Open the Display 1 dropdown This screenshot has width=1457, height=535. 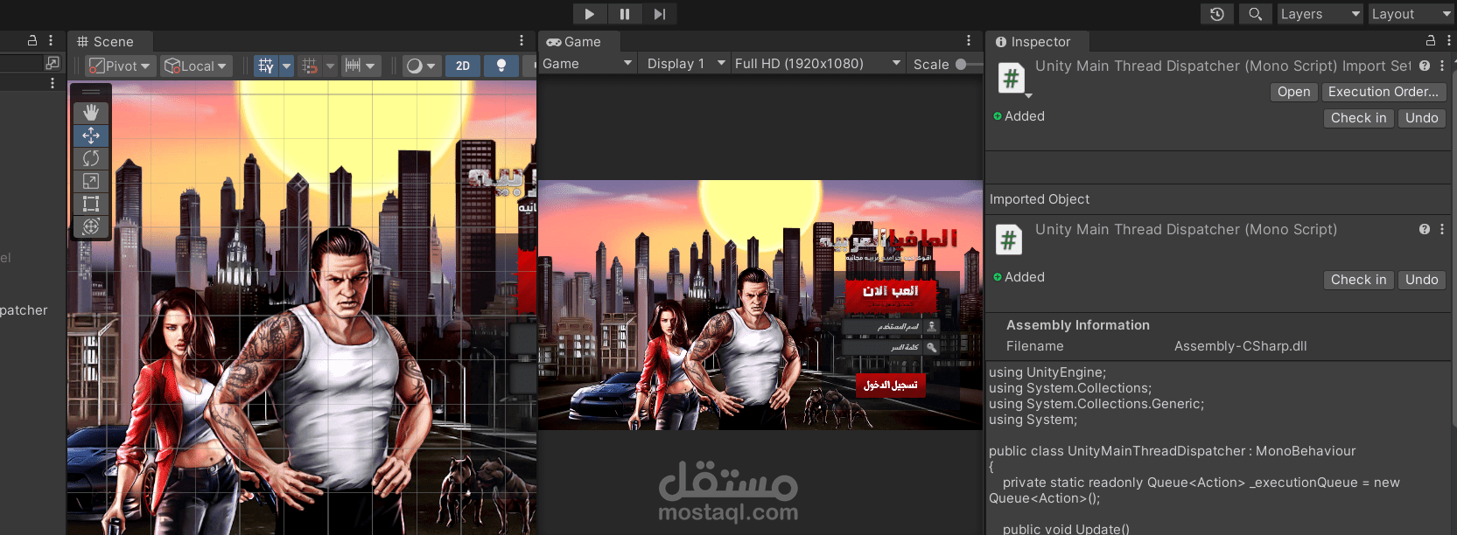point(687,64)
